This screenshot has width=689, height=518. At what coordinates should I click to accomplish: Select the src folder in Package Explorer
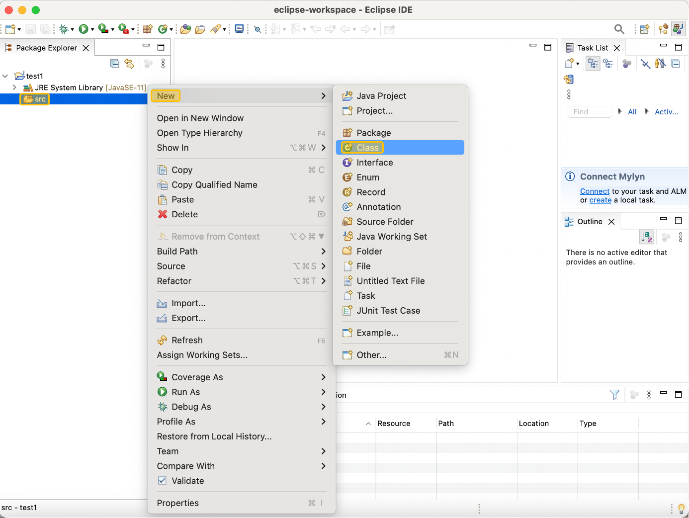point(35,99)
